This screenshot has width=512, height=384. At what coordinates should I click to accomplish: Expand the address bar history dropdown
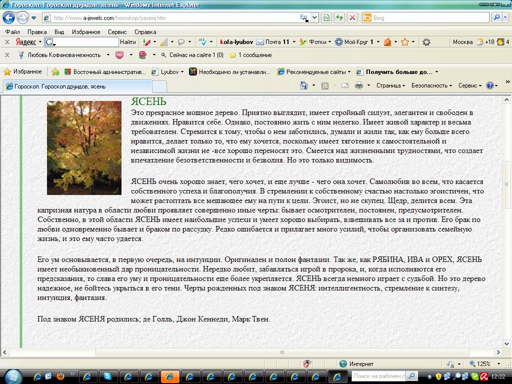(314, 18)
